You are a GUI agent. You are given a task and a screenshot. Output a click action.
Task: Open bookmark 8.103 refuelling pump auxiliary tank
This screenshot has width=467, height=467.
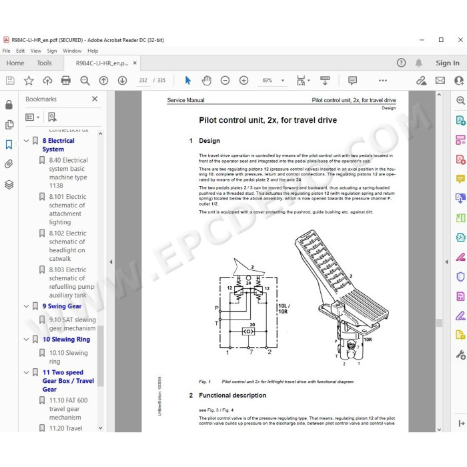[71, 282]
